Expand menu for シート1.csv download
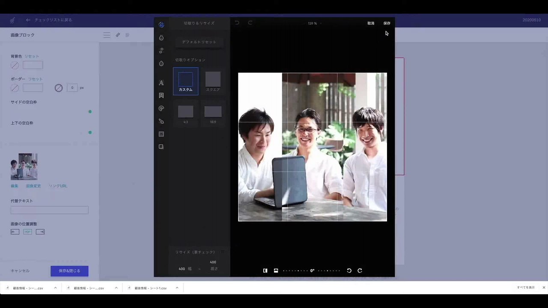The image size is (548, 308). click(177, 288)
